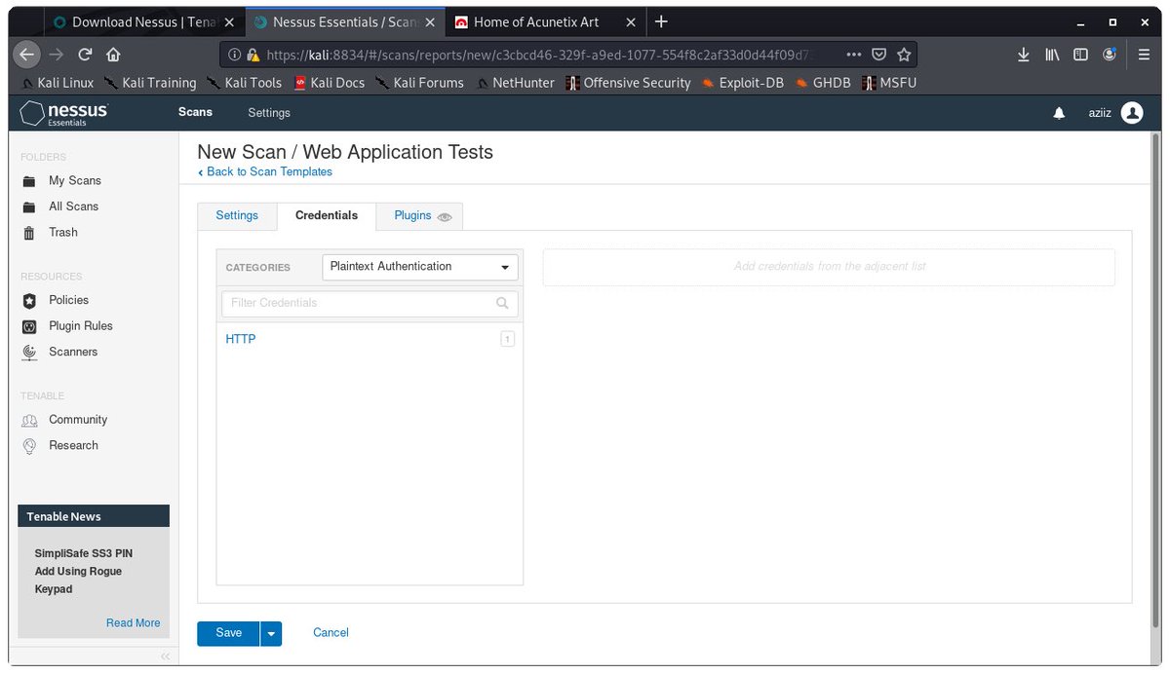Click the Save button
Viewport: 1170px width, 674px height.
(x=228, y=633)
